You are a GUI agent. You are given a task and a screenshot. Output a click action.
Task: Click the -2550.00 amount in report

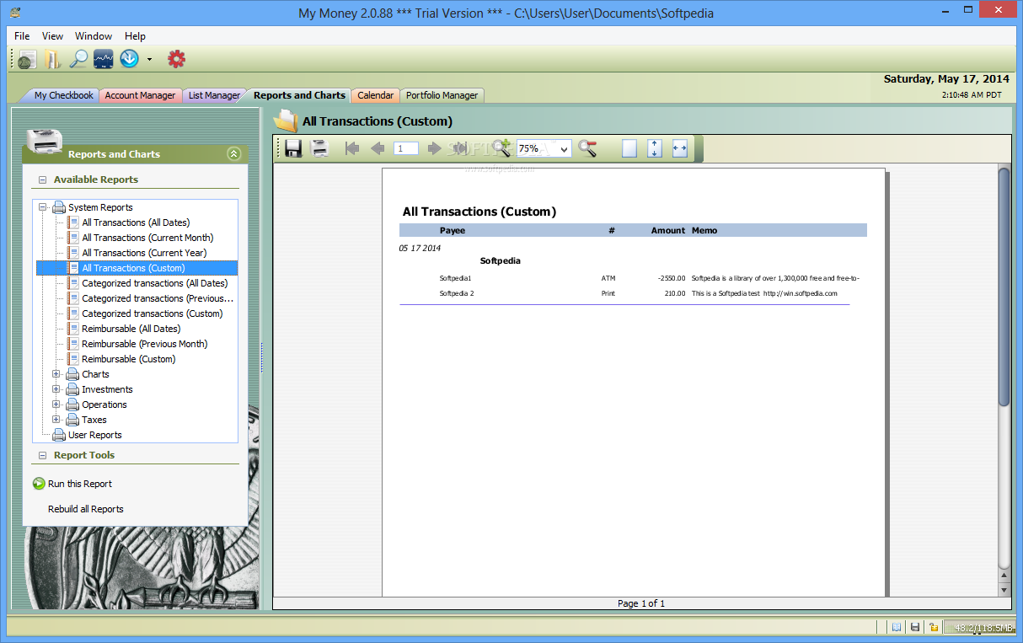(672, 278)
